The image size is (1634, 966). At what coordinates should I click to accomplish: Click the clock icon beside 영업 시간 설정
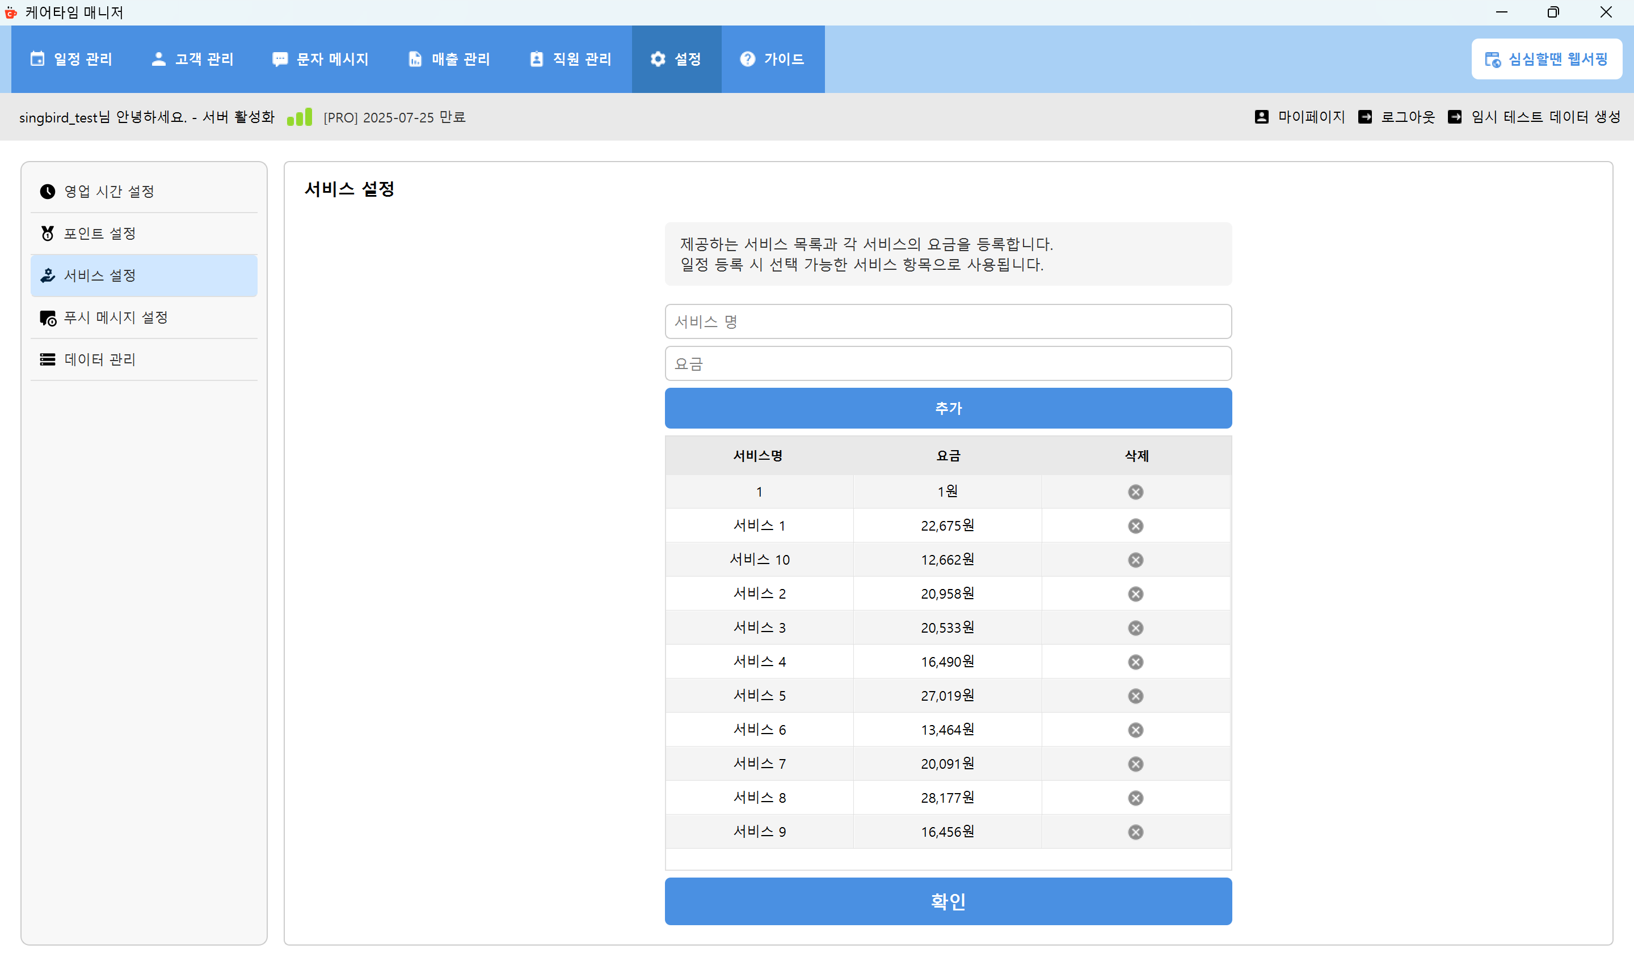(47, 190)
